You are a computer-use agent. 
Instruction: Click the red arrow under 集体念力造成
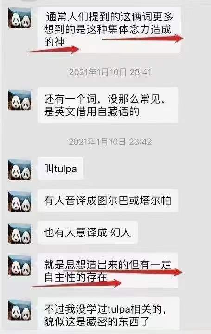(x=143, y=39)
